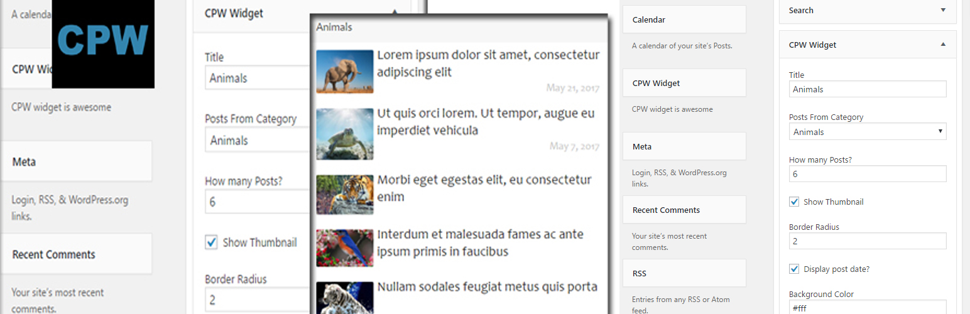This screenshot has width=970, height=314.
Task: Click the May 7, 2017 post date
Action: click(x=574, y=146)
